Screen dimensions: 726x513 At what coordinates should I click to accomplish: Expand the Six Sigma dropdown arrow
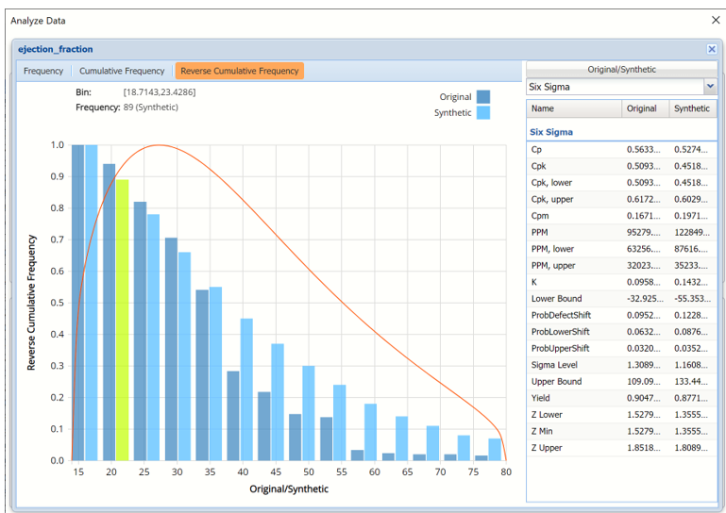pos(710,87)
